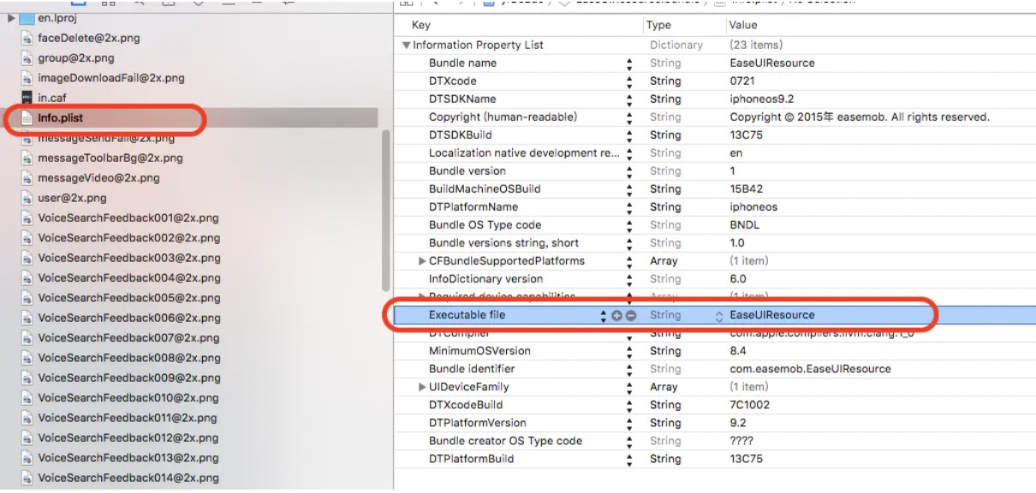Screen dimensions: 1036x493
Task: Click the messageToolbarBg@2x.png file icon
Action: pyautogui.click(x=27, y=158)
